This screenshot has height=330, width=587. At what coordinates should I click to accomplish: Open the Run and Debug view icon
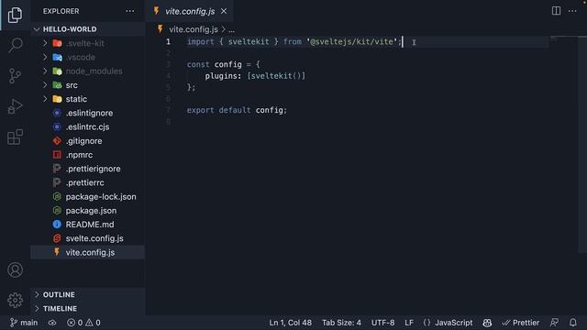click(15, 106)
